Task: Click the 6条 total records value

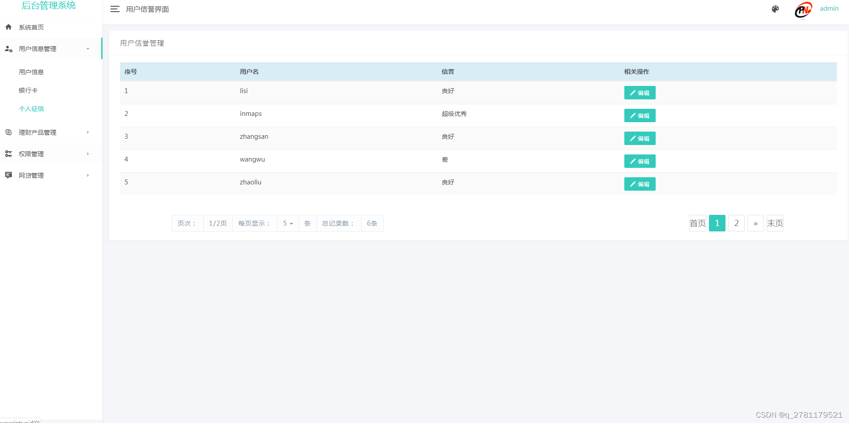Action: tap(372, 223)
